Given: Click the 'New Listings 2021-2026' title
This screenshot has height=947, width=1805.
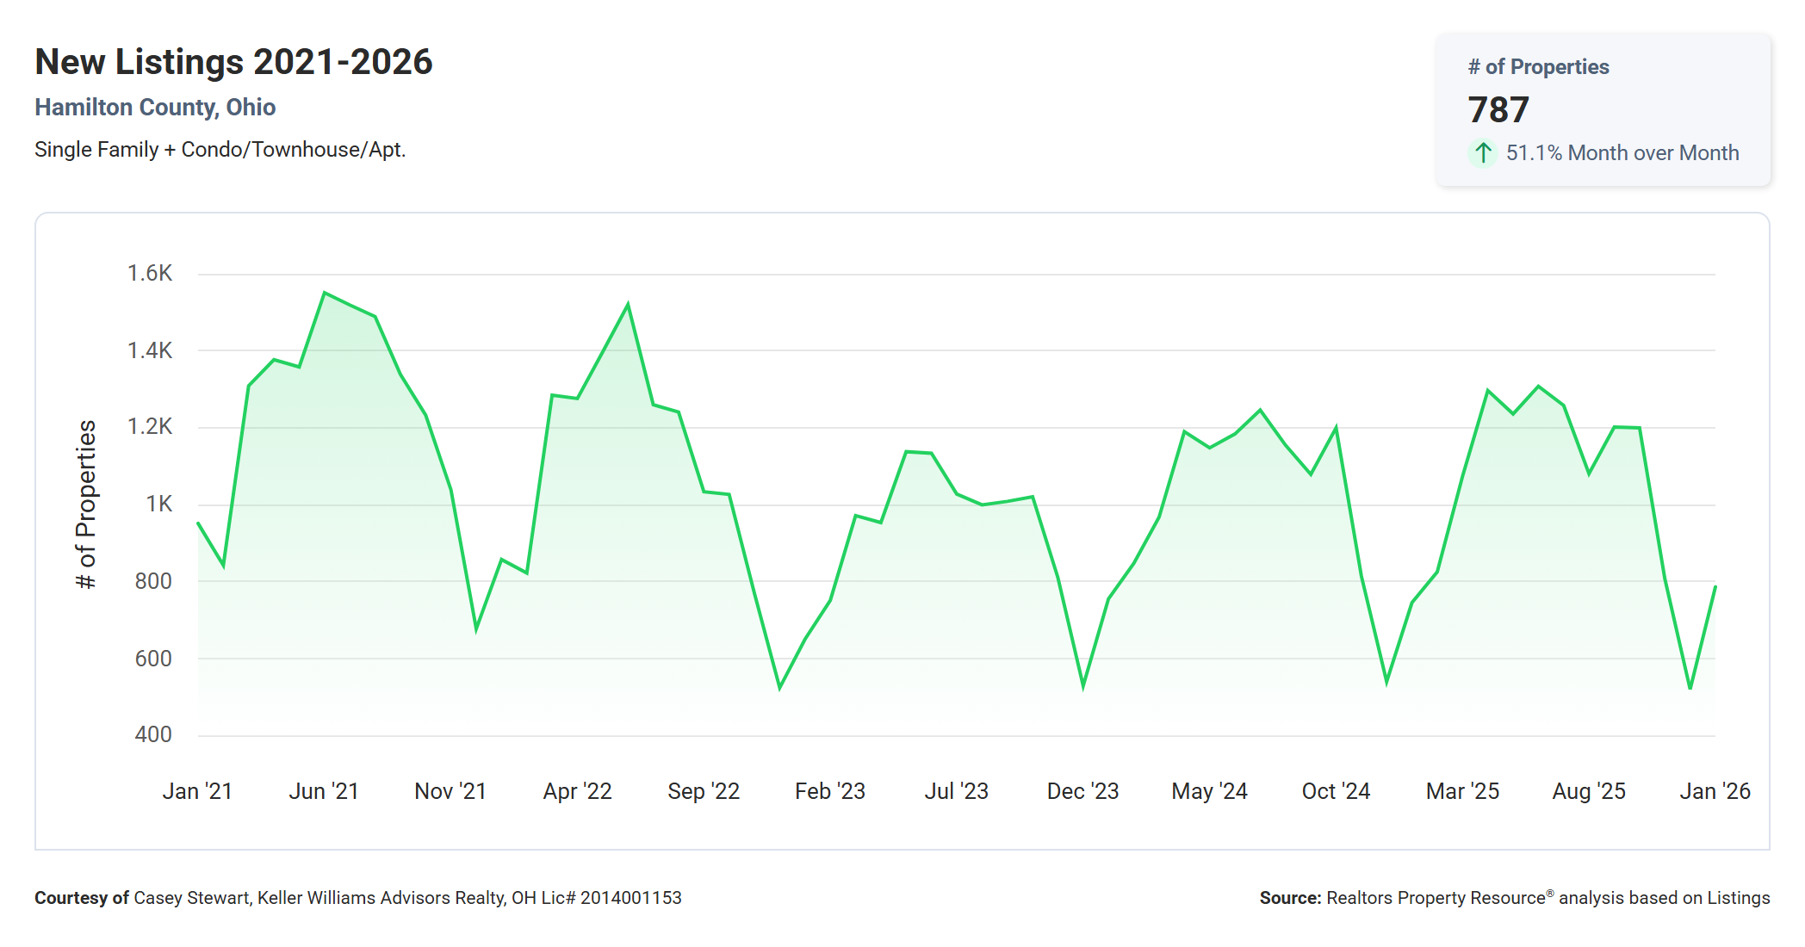Looking at the screenshot, I should pos(233,61).
